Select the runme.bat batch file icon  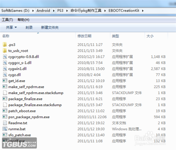pyautogui.click(x=5, y=129)
